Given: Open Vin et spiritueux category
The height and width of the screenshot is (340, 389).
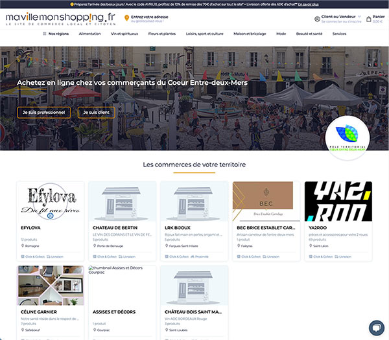Looking at the screenshot, I should coord(124,34).
